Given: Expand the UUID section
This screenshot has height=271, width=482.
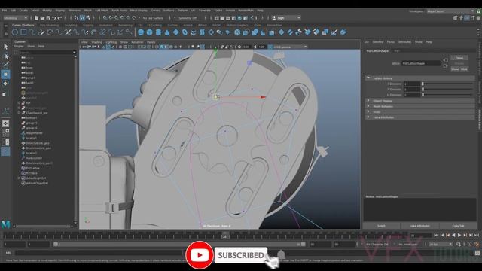Looking at the screenshot, I should [368, 112].
